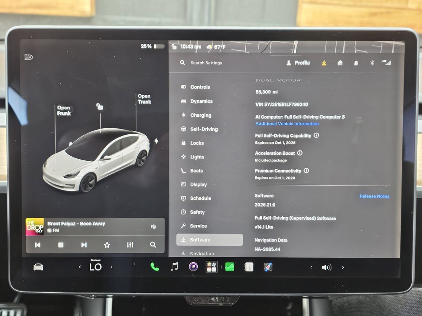Click the Search Settings field
This screenshot has width=422, height=316.
(206, 63)
